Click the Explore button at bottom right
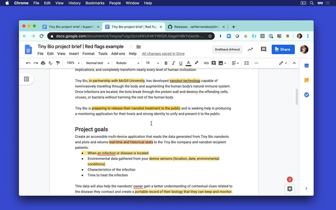The height and width of the screenshot is (210, 336). click(289, 189)
